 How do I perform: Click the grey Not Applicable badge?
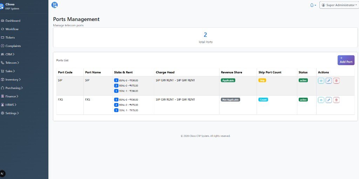230,99
